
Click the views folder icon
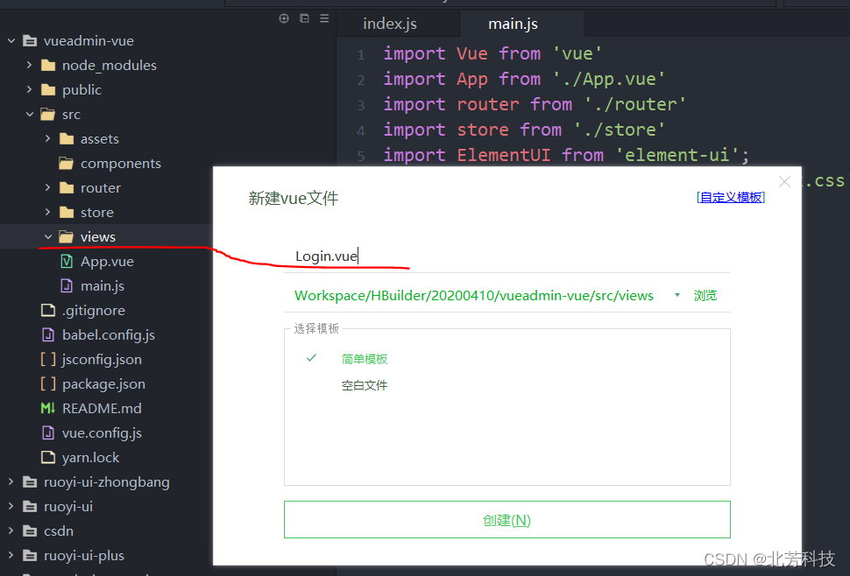(67, 237)
